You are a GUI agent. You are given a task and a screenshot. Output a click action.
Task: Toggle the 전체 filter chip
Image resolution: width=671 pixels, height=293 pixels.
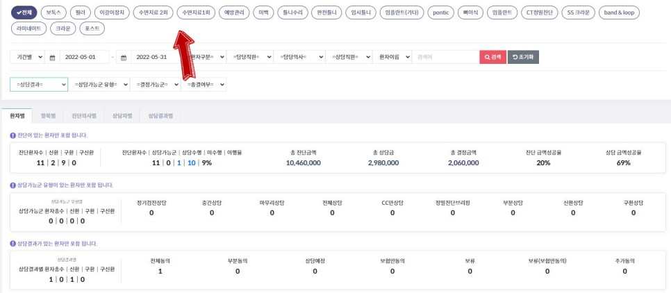24,12
